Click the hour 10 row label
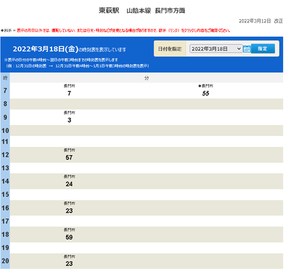 [x=5, y=131]
